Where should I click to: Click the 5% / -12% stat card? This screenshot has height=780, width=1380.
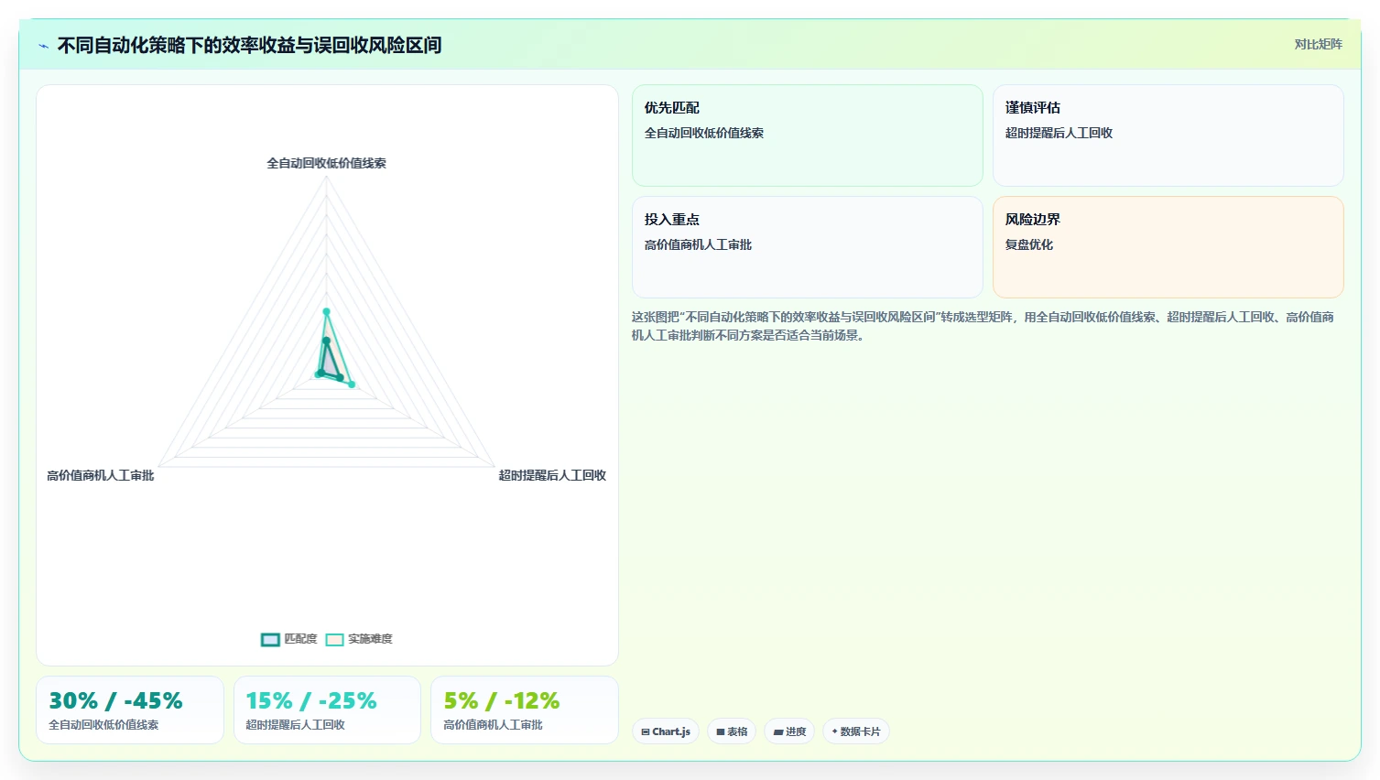pos(525,710)
